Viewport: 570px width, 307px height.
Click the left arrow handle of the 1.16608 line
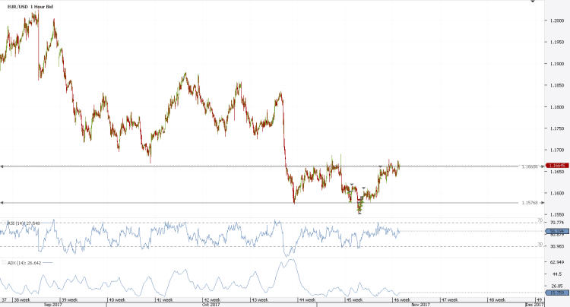coord(2,166)
